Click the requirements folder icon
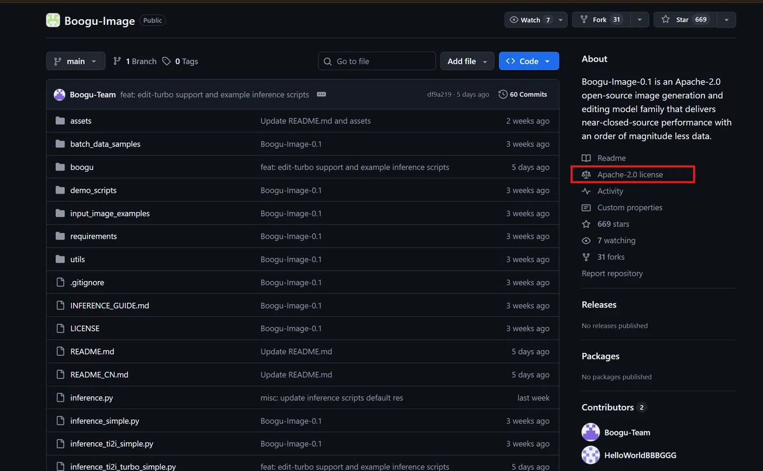This screenshot has width=763, height=471. pos(60,236)
